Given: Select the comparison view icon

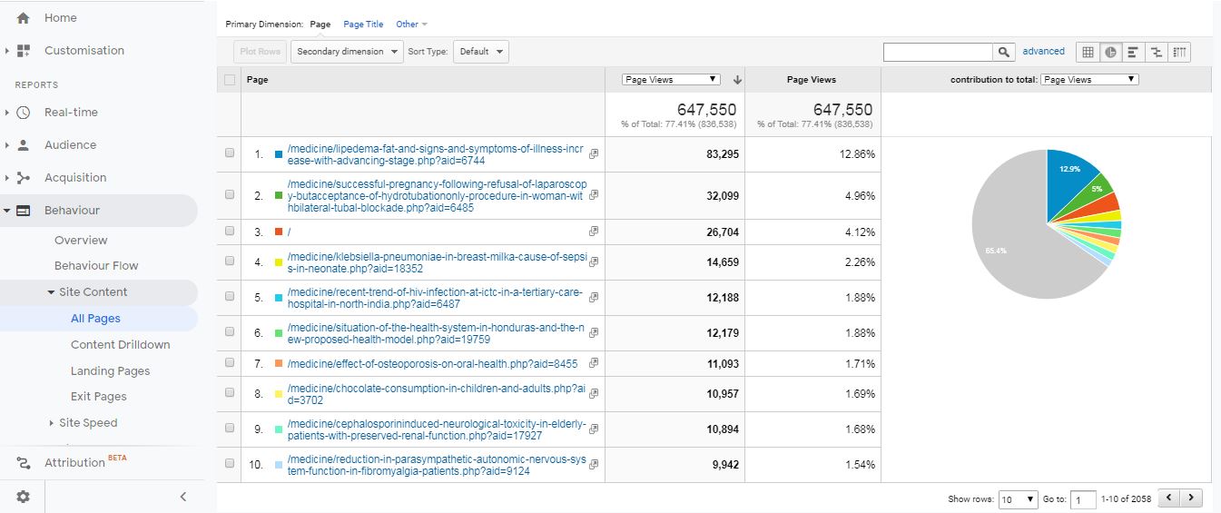Looking at the screenshot, I should tap(1156, 52).
